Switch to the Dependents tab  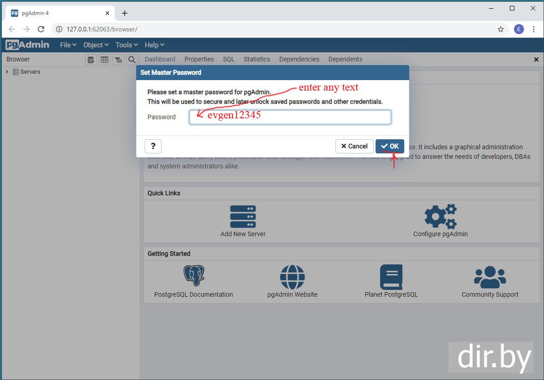[345, 59]
